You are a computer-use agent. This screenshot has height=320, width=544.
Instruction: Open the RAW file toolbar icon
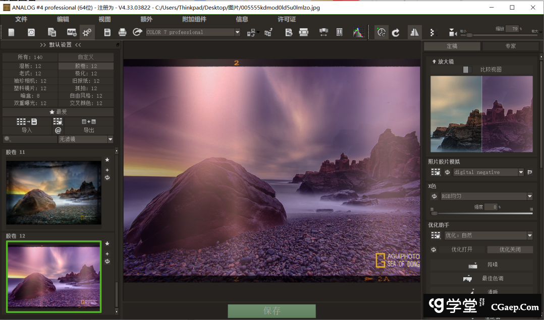(x=72, y=32)
